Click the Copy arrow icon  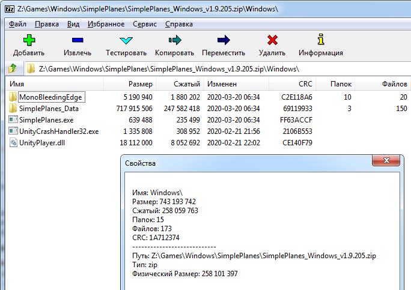175,40
